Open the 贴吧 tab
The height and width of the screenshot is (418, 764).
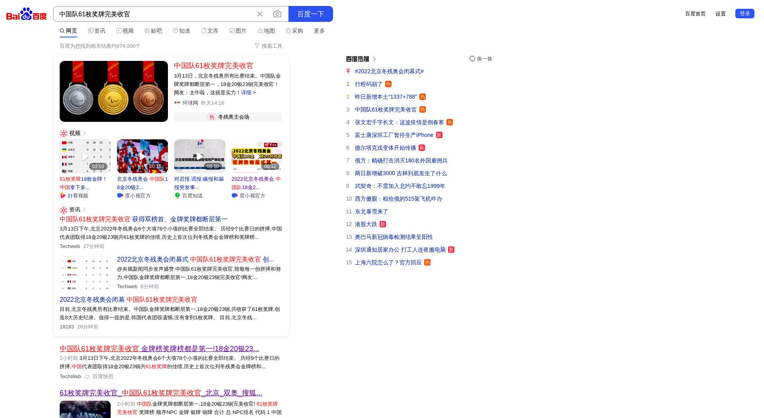pos(153,31)
